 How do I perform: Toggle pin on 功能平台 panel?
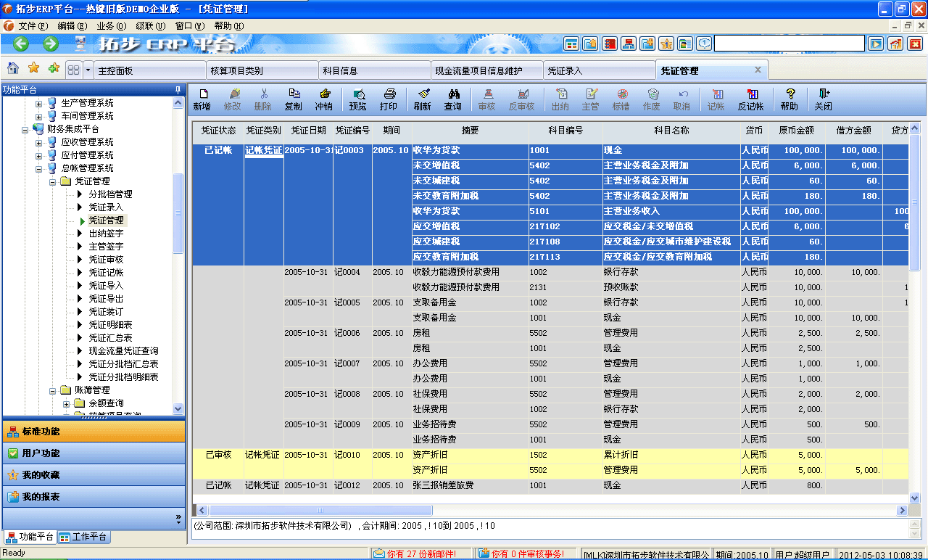pyautogui.click(x=178, y=90)
